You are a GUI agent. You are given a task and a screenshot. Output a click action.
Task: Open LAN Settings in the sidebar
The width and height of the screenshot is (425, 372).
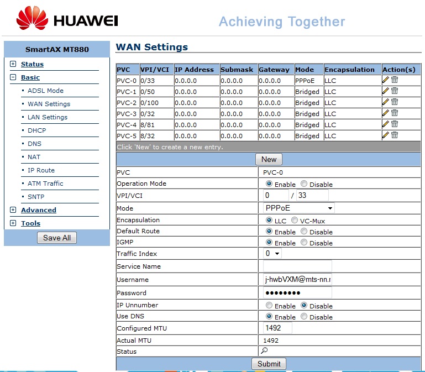pyautogui.click(x=48, y=117)
